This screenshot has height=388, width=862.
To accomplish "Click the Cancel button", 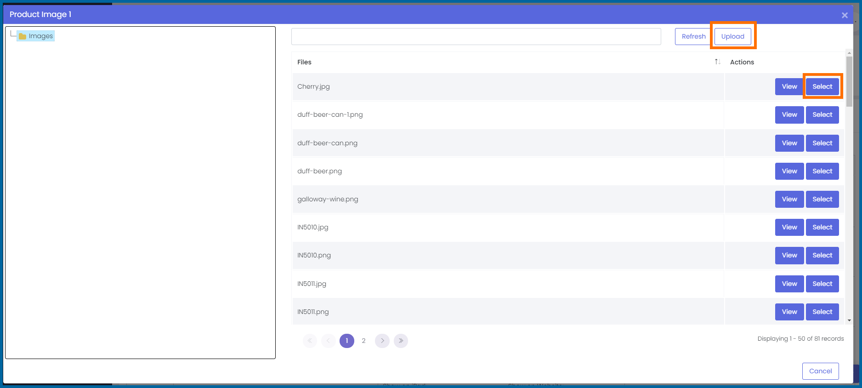I will (820, 371).
